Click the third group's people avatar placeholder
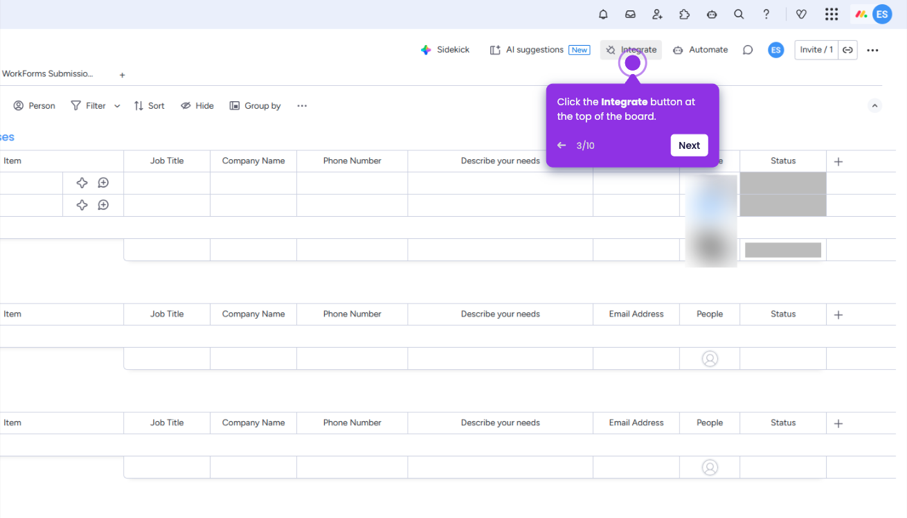The height and width of the screenshot is (518, 907). (x=710, y=467)
